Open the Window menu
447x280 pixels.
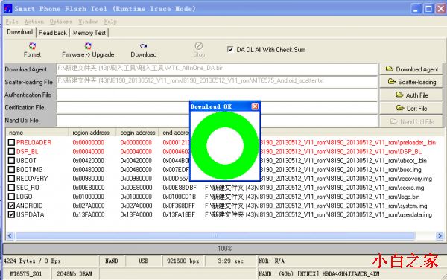[x=88, y=22]
